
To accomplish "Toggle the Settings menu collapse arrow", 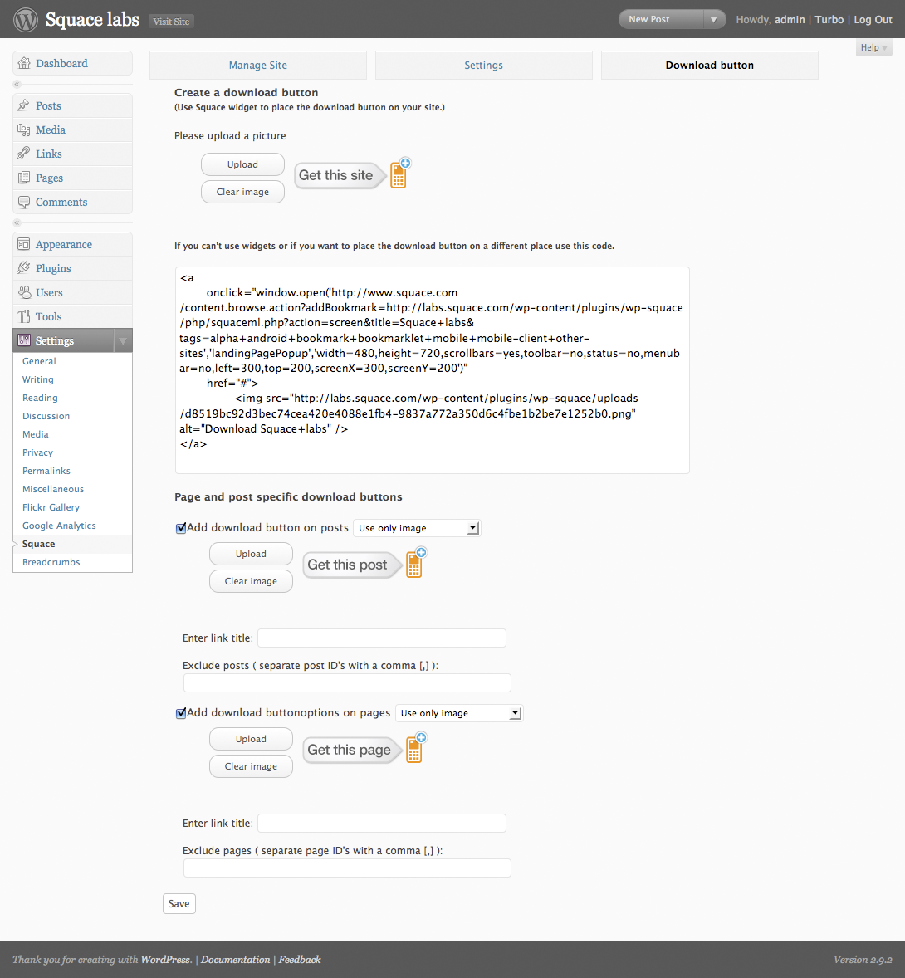I will point(123,340).
